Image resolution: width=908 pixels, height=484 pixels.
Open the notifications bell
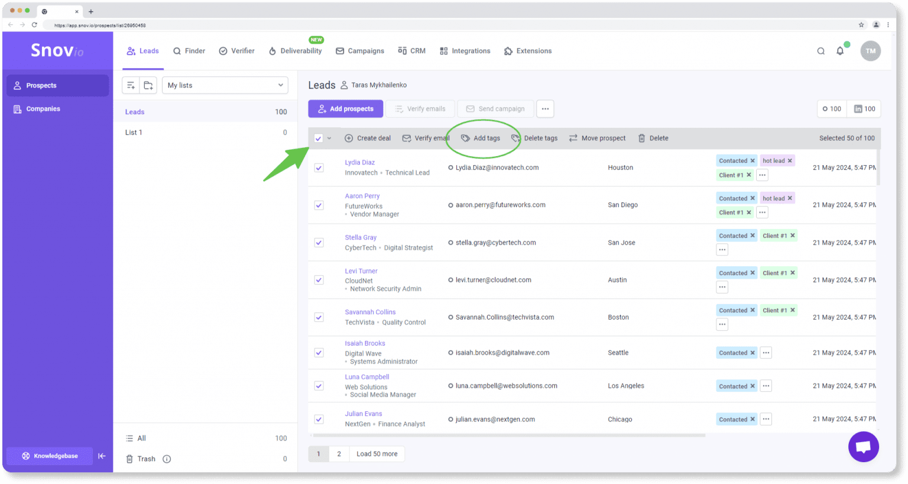point(840,51)
